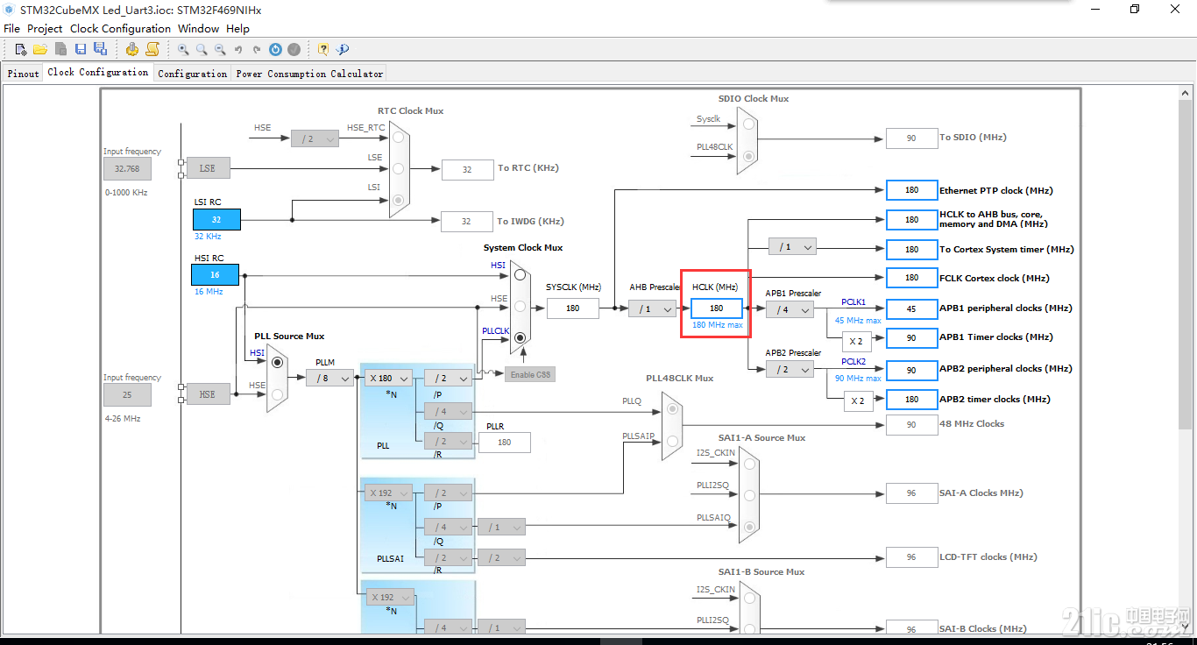This screenshot has width=1197, height=645.
Task: Switch to the Configuration tab
Action: click(193, 74)
